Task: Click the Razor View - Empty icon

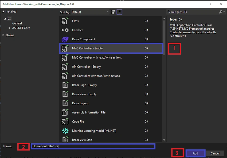Action: [x=65, y=94]
